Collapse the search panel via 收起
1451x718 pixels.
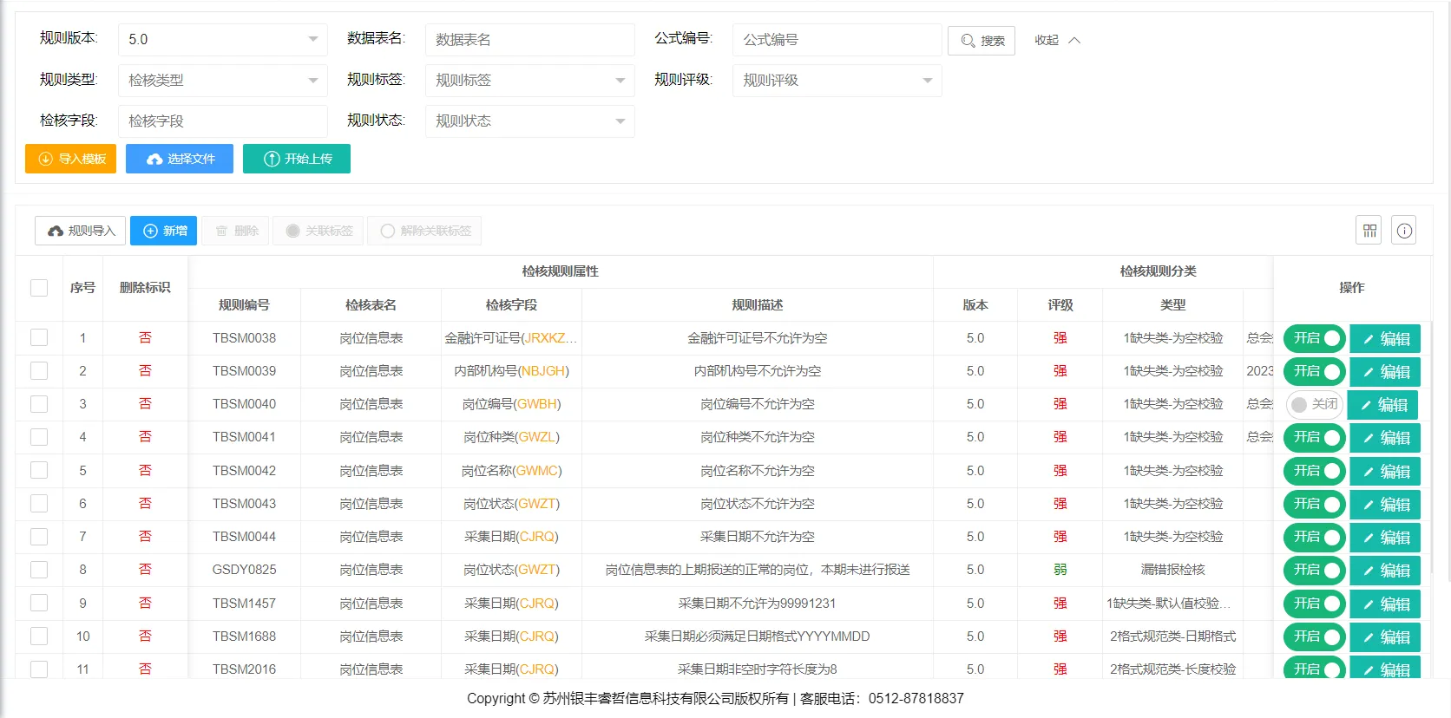point(1056,40)
